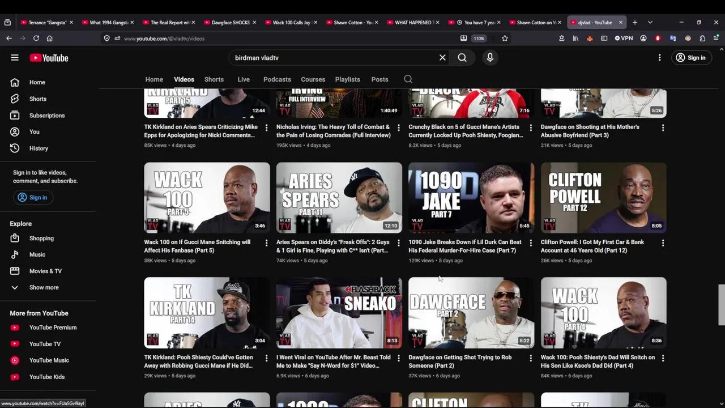
Task: Open a new browser tab
Action: point(635,22)
